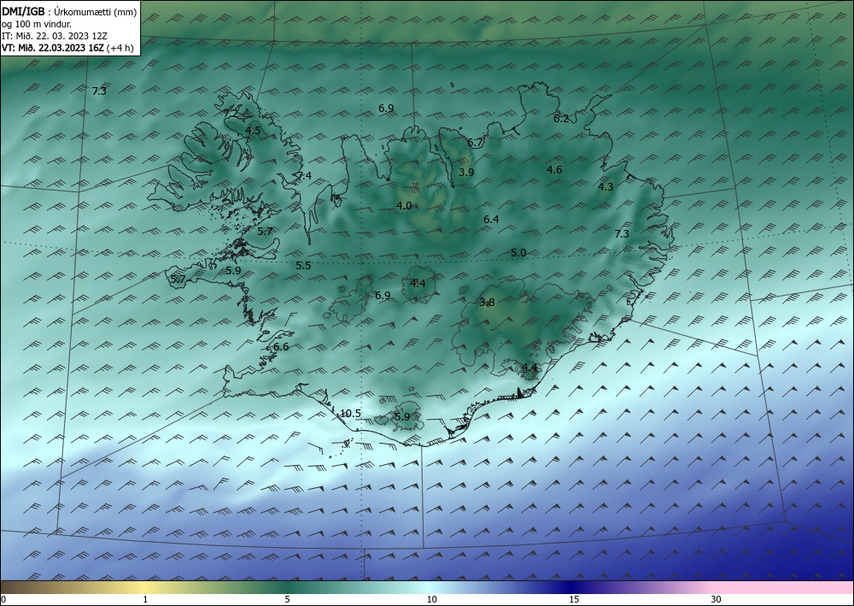The width and height of the screenshot is (854, 606).
Task: Click the 4.6 value label
Action: coord(554,170)
